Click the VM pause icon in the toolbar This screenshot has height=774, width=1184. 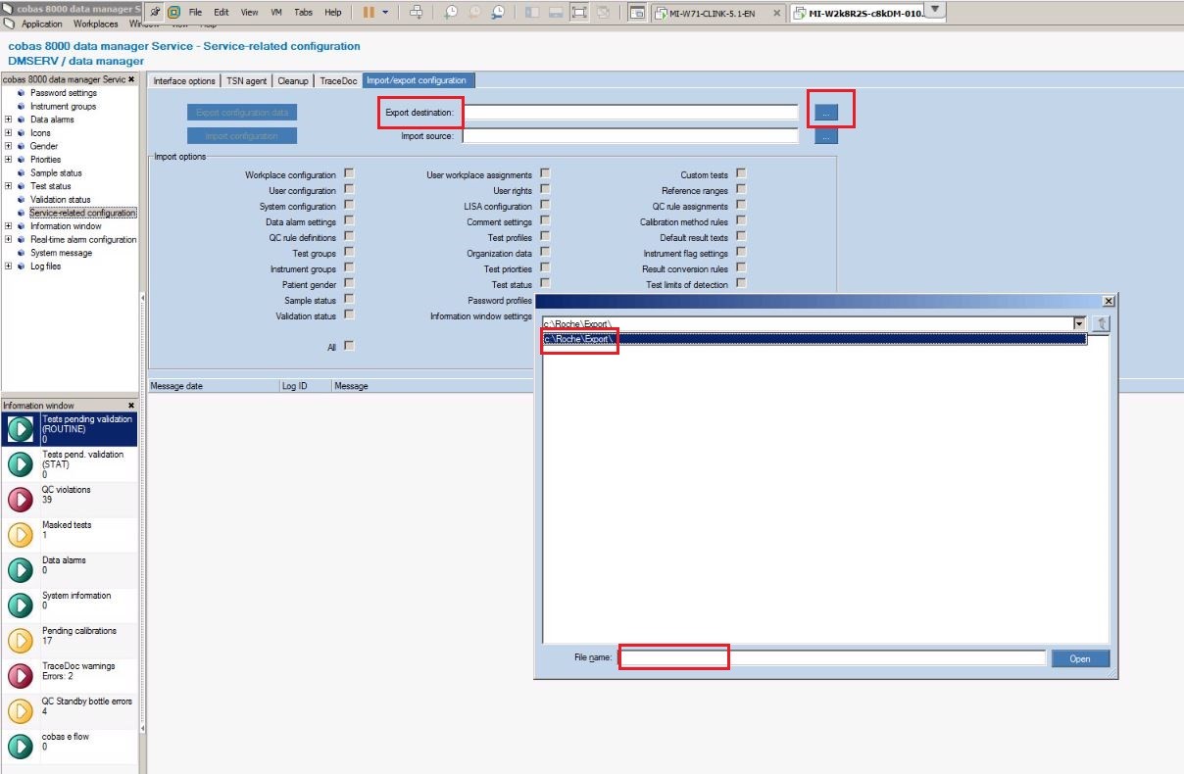[369, 13]
